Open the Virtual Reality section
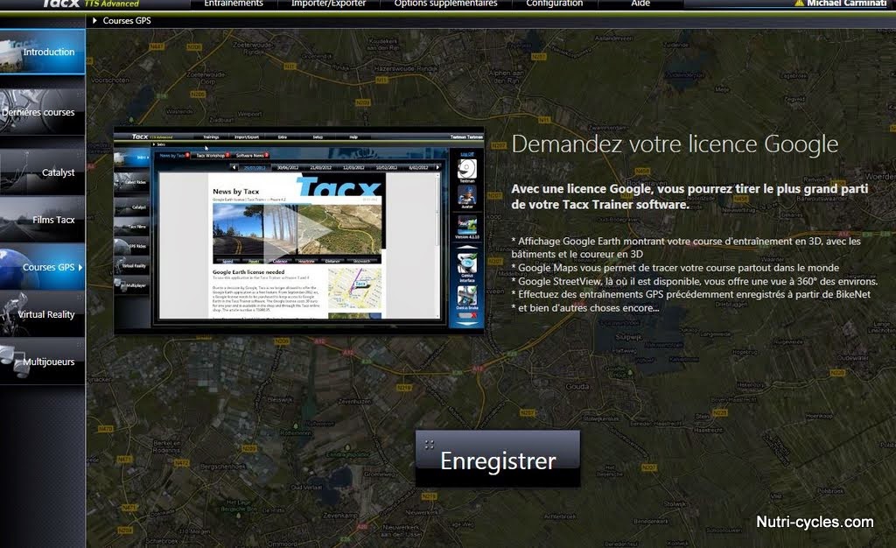This screenshot has height=548, width=896. tap(42, 314)
